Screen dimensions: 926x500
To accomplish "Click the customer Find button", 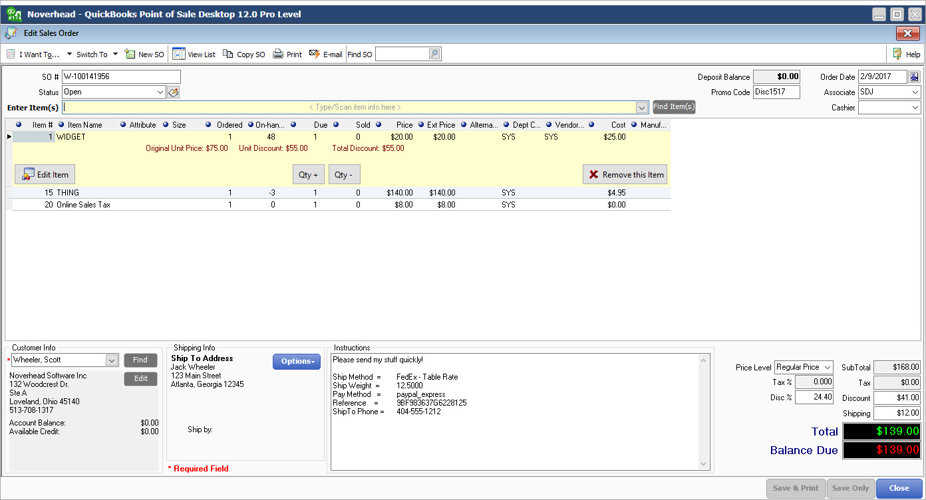I will coord(140,360).
